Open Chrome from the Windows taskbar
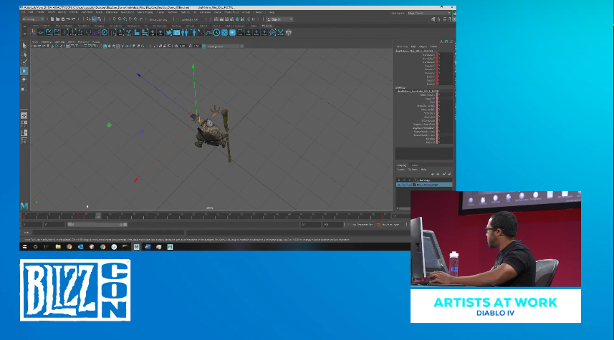This screenshot has height=340, width=614. tap(69, 247)
